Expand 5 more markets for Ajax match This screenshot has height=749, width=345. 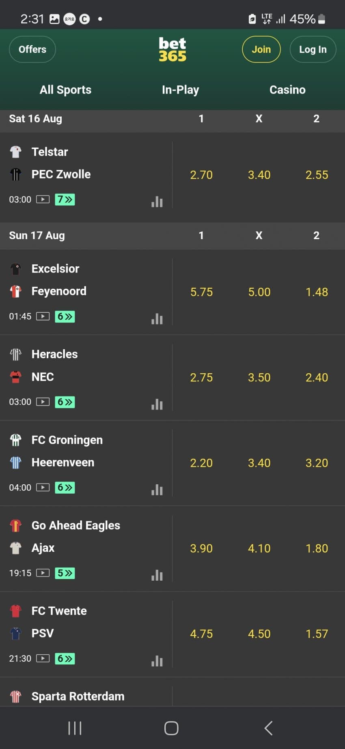pos(65,573)
